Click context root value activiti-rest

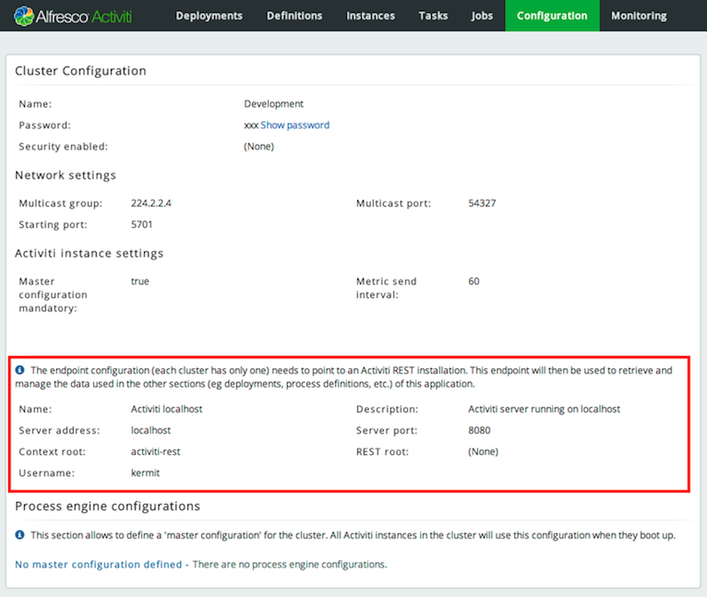pos(156,451)
